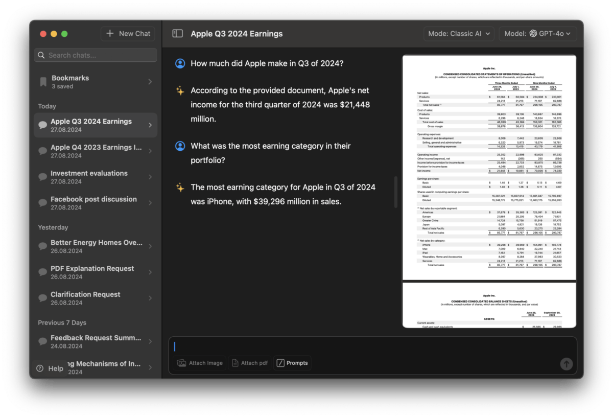Click the Bookmarks ribbon icon
This screenshot has height=418, width=613.
pos(43,82)
